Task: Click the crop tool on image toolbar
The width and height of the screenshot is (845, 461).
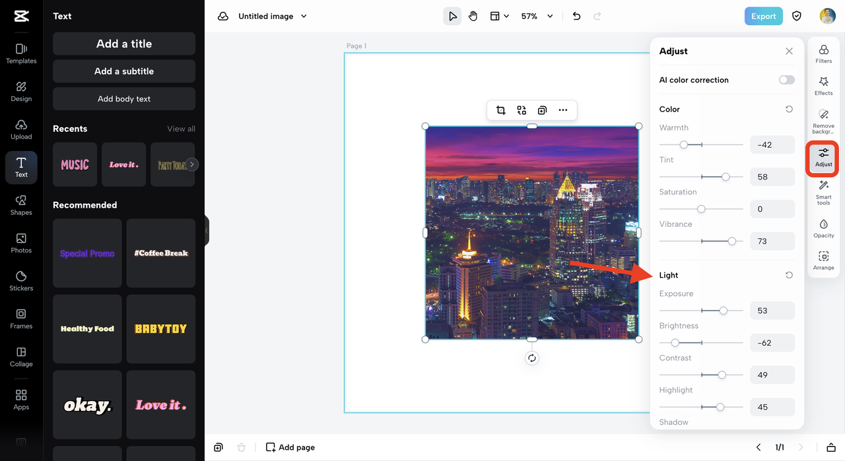Action: 501,110
